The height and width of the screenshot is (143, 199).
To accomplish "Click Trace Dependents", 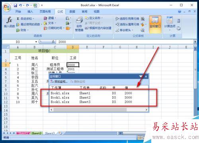I will 127,24.
